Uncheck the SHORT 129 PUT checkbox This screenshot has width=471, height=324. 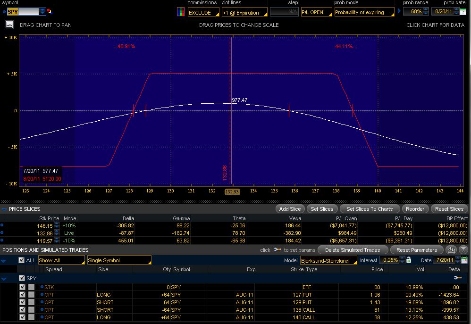23,302
